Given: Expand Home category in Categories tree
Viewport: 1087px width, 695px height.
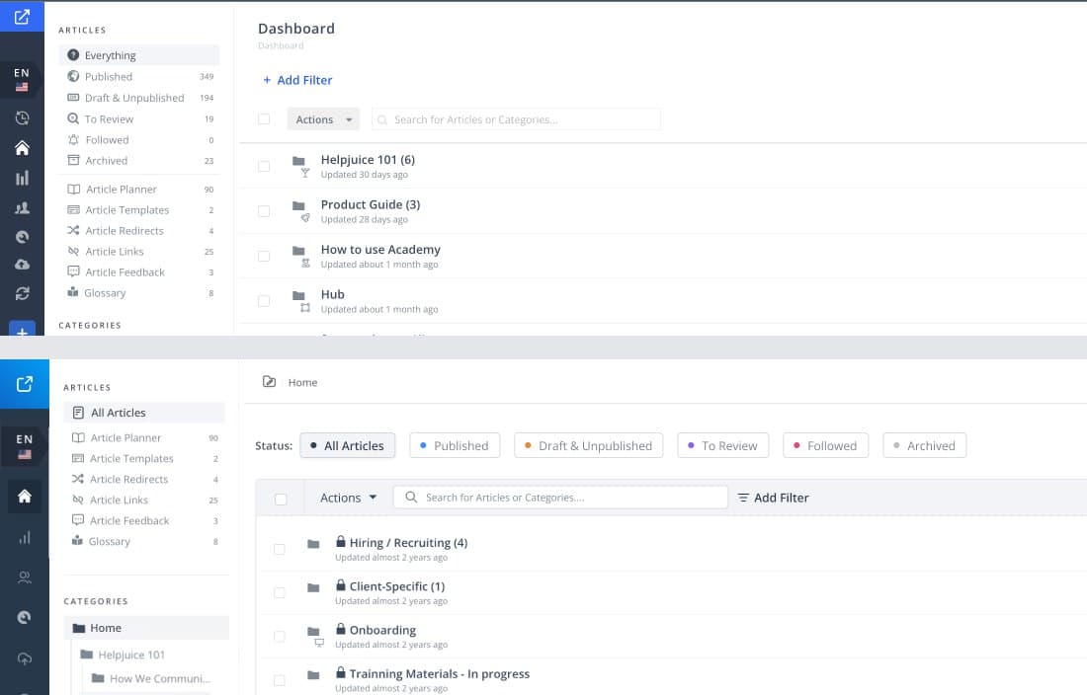Looking at the screenshot, I should [146, 628].
